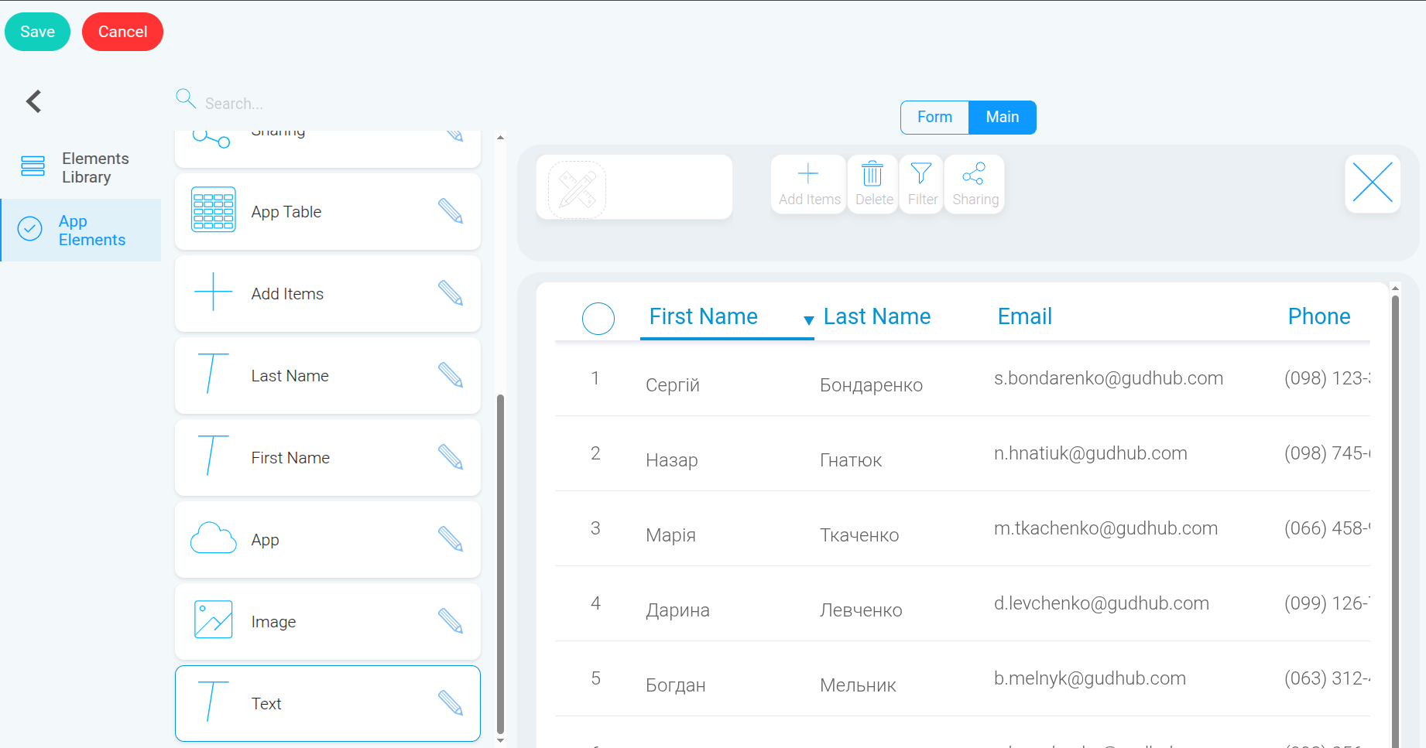Sort by the First Name column

[x=703, y=316]
